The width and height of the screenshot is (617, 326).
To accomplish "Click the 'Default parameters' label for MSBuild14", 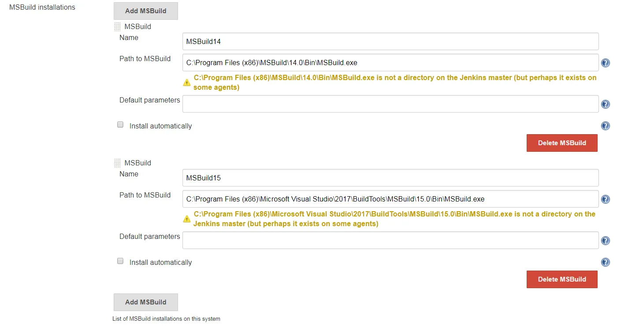I will pos(150,100).
